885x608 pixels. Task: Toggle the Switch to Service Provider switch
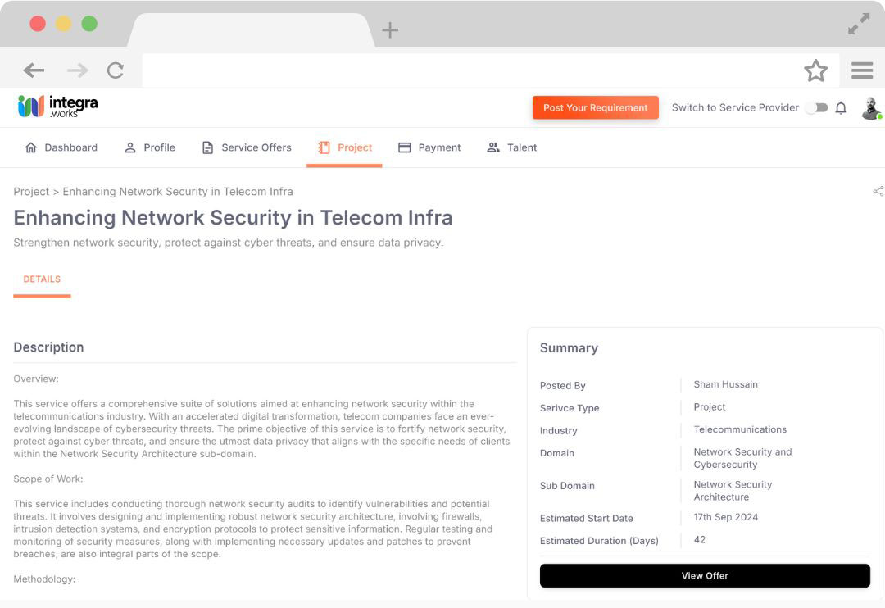(x=817, y=108)
